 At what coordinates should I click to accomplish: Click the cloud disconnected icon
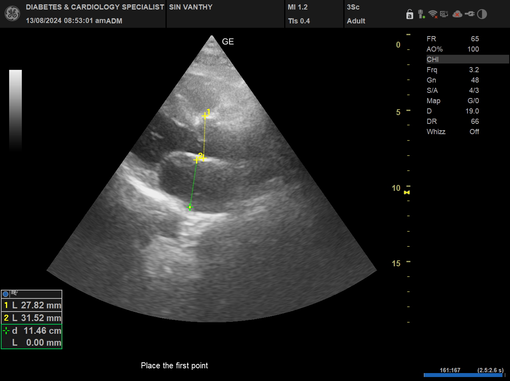(457, 14)
